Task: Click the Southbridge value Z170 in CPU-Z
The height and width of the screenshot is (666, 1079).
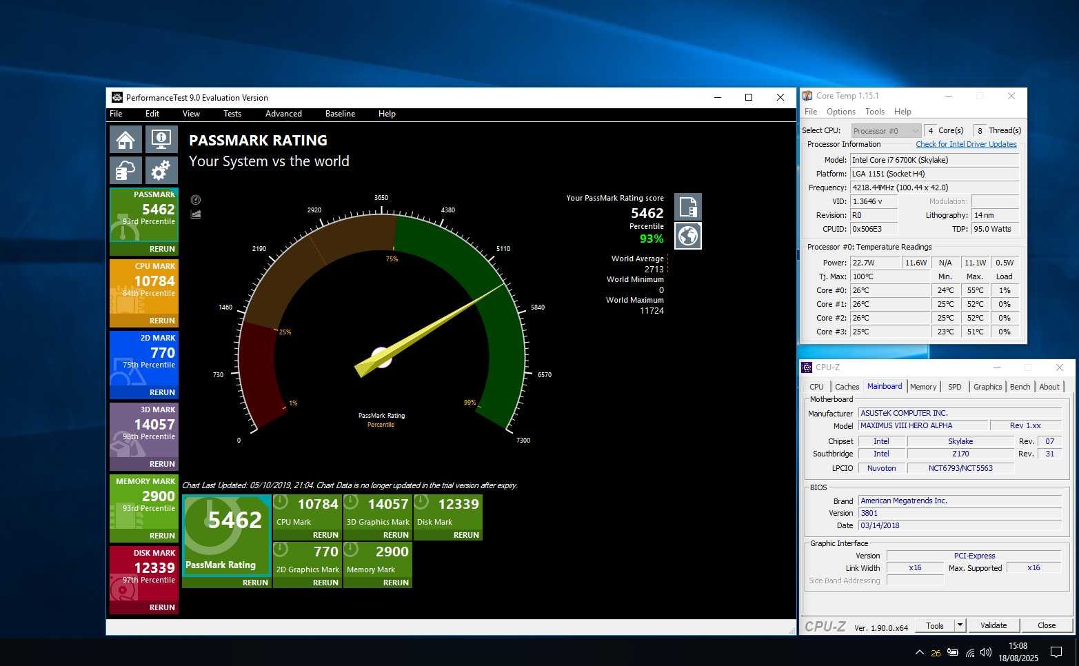Action: pos(960,454)
